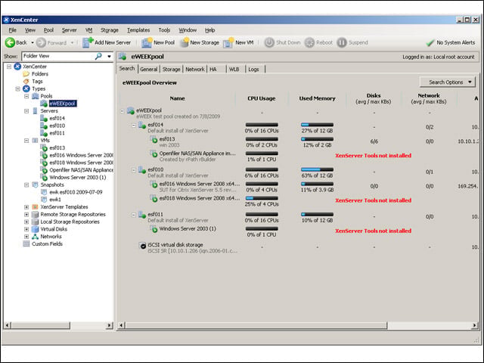
Task: Open the Templates menu
Action: (x=138, y=30)
